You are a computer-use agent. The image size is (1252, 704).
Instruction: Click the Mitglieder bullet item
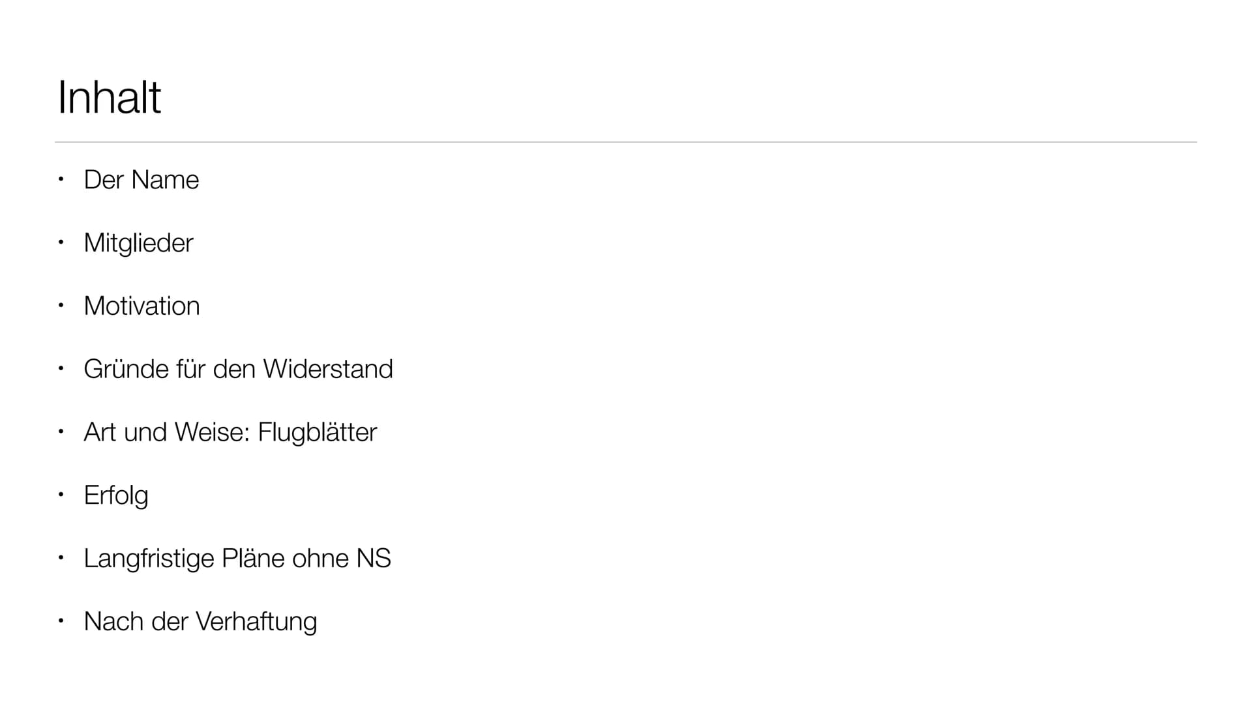[x=138, y=244]
